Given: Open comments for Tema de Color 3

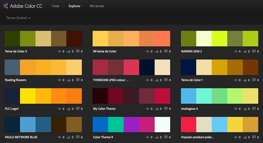Looking at the screenshot, I should pos(77,51).
